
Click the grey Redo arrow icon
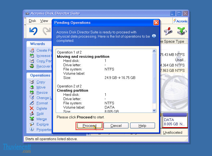click(47, 31)
